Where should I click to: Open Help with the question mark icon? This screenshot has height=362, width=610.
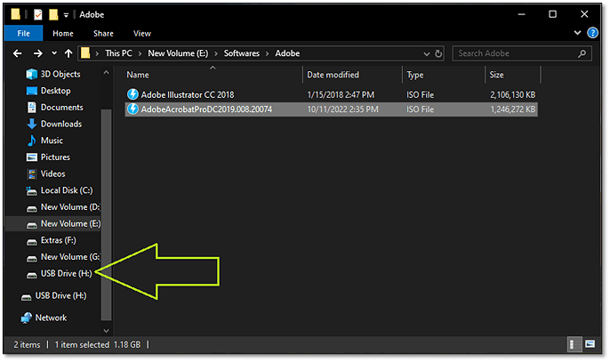point(592,33)
